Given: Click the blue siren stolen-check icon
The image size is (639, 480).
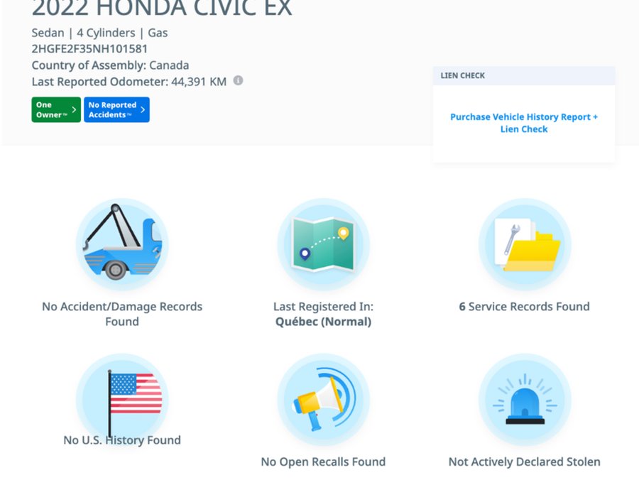Looking at the screenshot, I should 524,399.
